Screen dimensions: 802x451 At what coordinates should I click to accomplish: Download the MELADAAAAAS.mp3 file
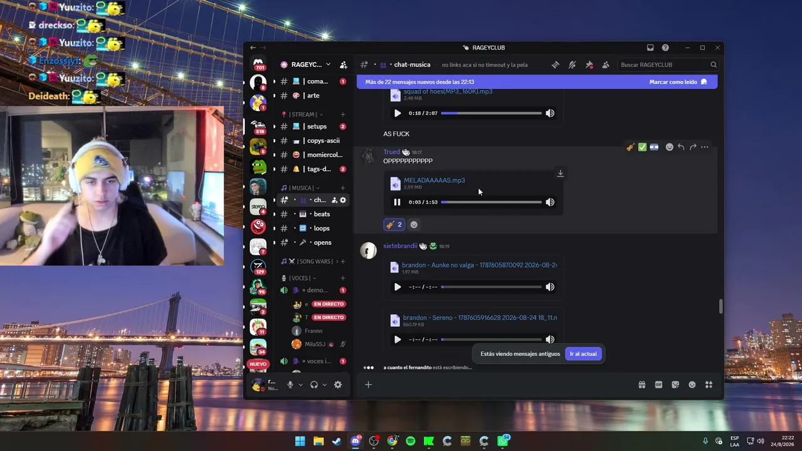coord(560,174)
